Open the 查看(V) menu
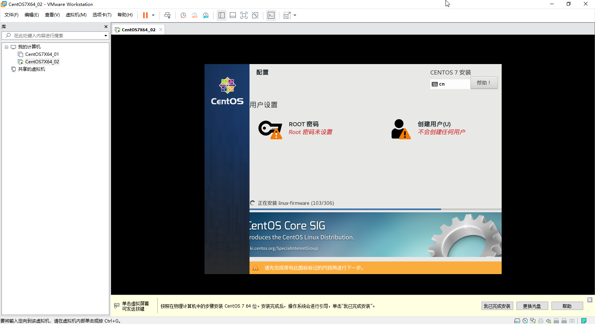The height and width of the screenshot is (324, 595). point(52,15)
